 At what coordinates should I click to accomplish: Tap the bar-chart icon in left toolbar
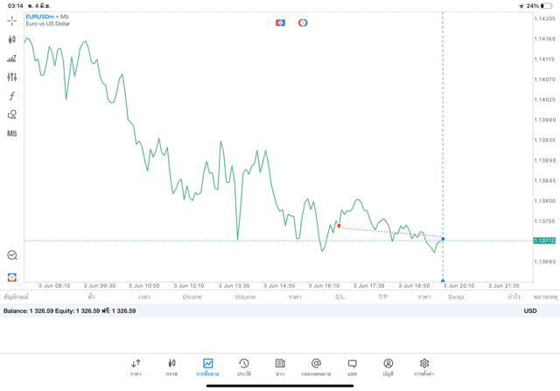[x=11, y=59]
